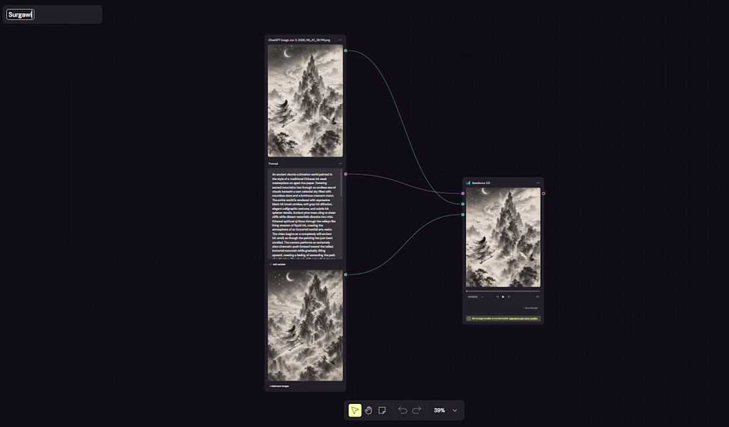Open the 39% zoom level dropdown
This screenshot has width=729, height=427.
[x=455, y=410]
